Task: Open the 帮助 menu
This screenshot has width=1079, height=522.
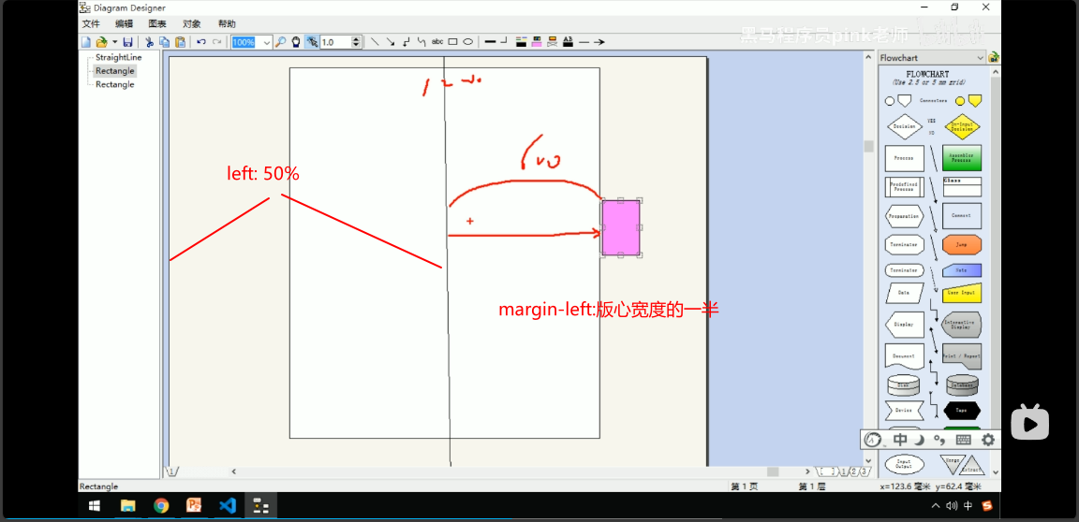Action: click(x=227, y=24)
